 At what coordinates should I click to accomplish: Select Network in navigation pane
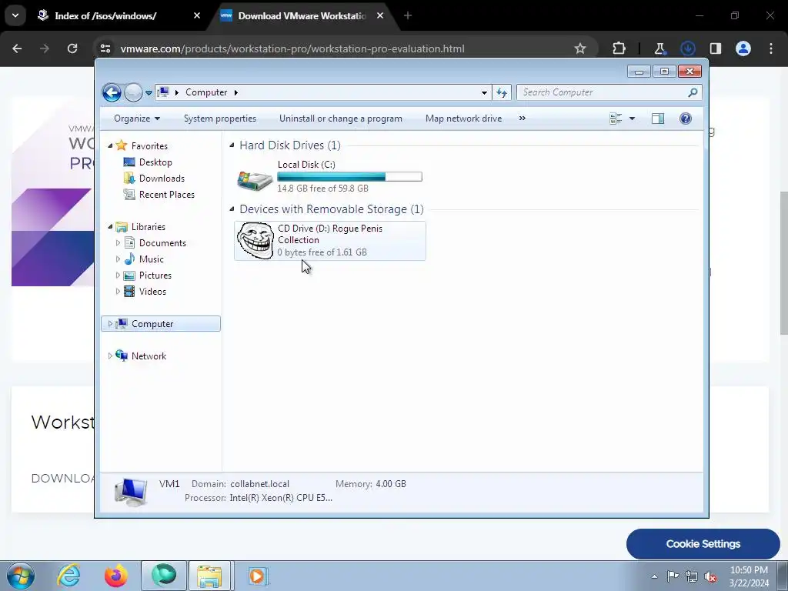coord(149,356)
